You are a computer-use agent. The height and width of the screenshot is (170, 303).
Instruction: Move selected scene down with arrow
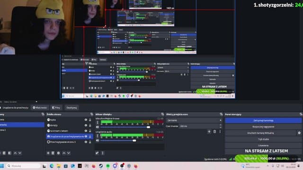pos(20,153)
